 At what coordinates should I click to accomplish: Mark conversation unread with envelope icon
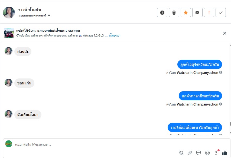197,12
